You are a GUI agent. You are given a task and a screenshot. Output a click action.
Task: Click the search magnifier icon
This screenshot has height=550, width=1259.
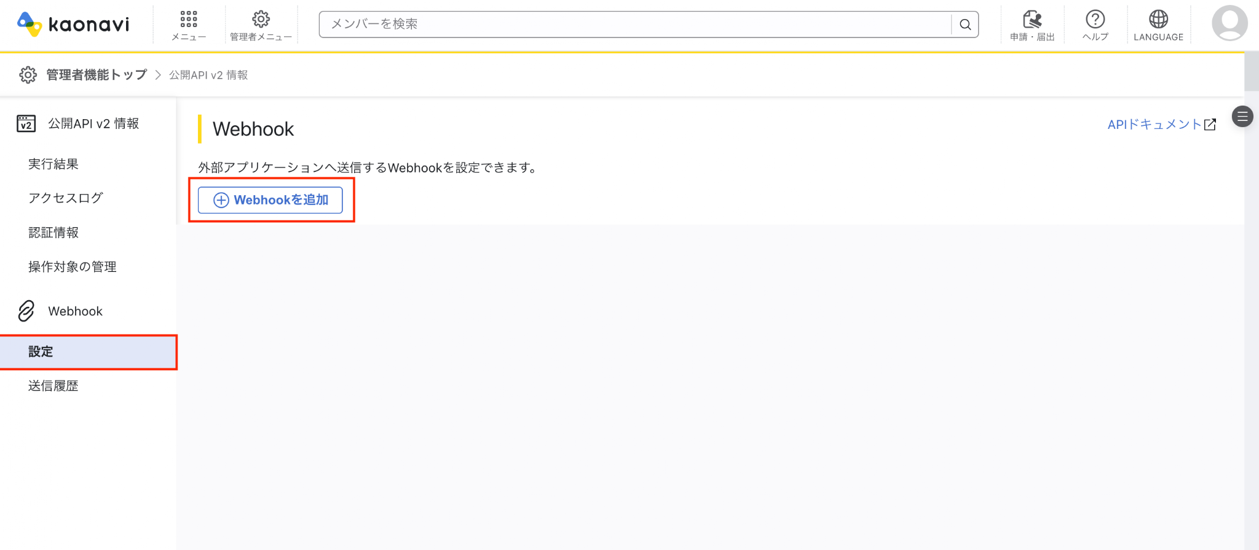click(x=965, y=25)
